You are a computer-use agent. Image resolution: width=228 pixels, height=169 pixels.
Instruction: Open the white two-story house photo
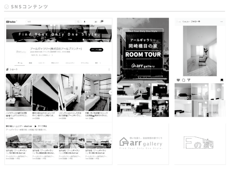pos(125,108)
